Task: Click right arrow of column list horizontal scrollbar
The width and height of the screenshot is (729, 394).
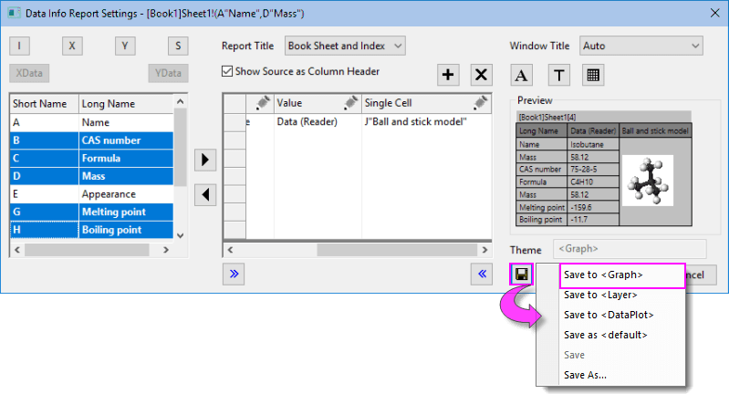Action: coord(166,250)
